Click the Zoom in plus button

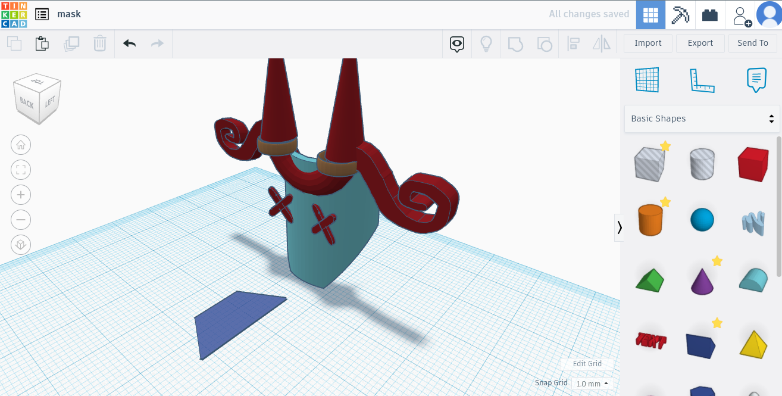coord(21,195)
